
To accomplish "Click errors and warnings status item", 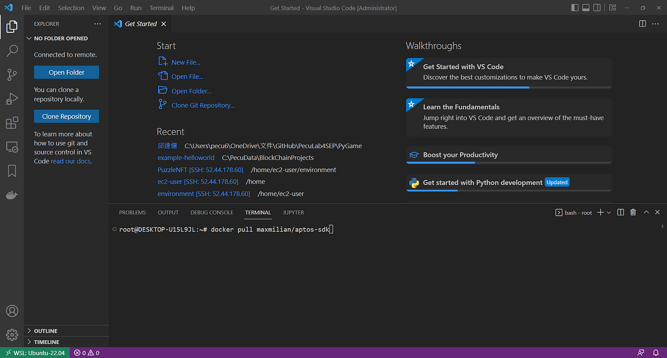I will click(87, 353).
